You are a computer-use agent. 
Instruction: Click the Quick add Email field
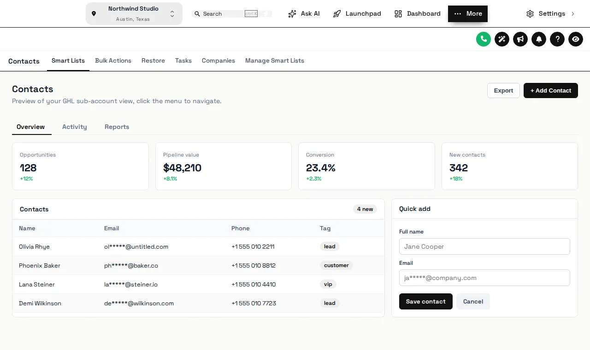(x=484, y=278)
